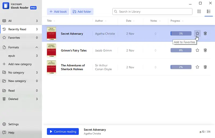Sort library by Title column
The width and height of the screenshot is (215, 138).
pyautogui.click(x=51, y=21)
